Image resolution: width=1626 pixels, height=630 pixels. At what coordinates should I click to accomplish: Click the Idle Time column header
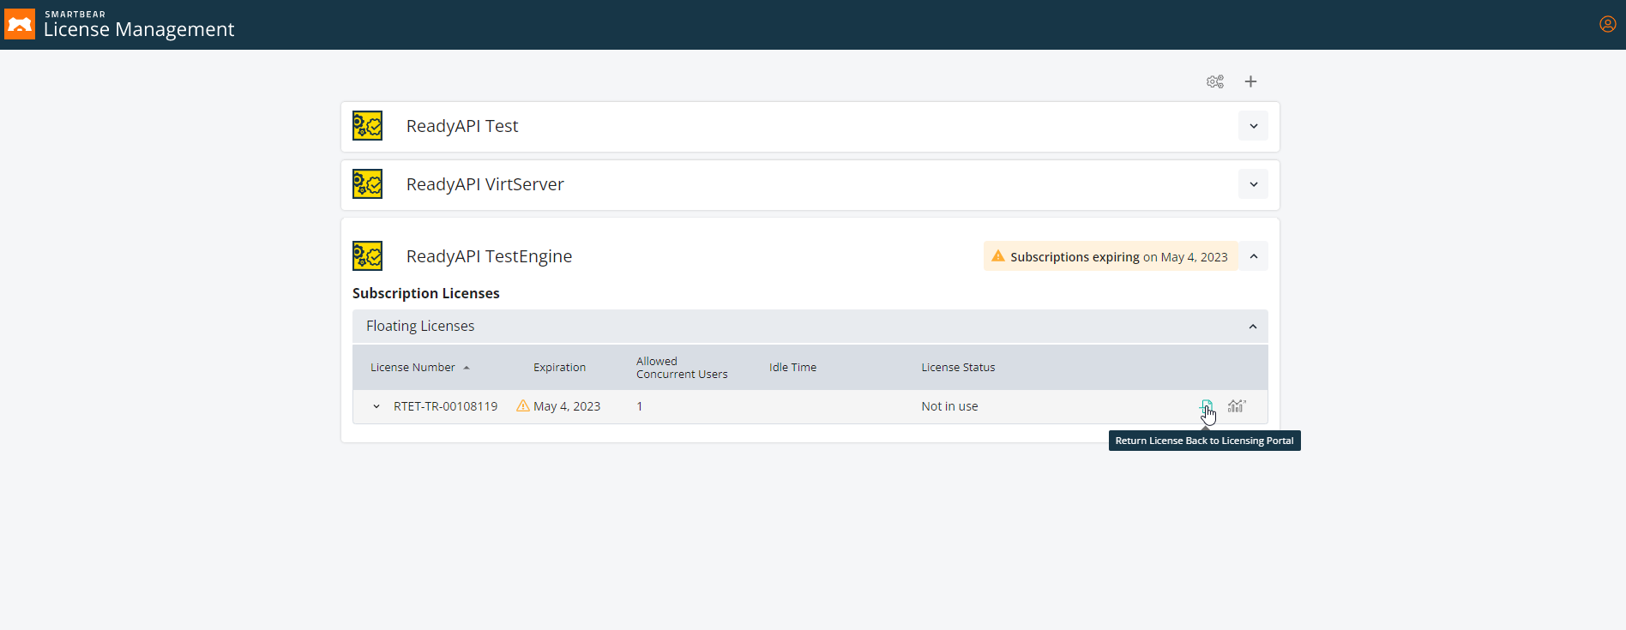[792, 367]
